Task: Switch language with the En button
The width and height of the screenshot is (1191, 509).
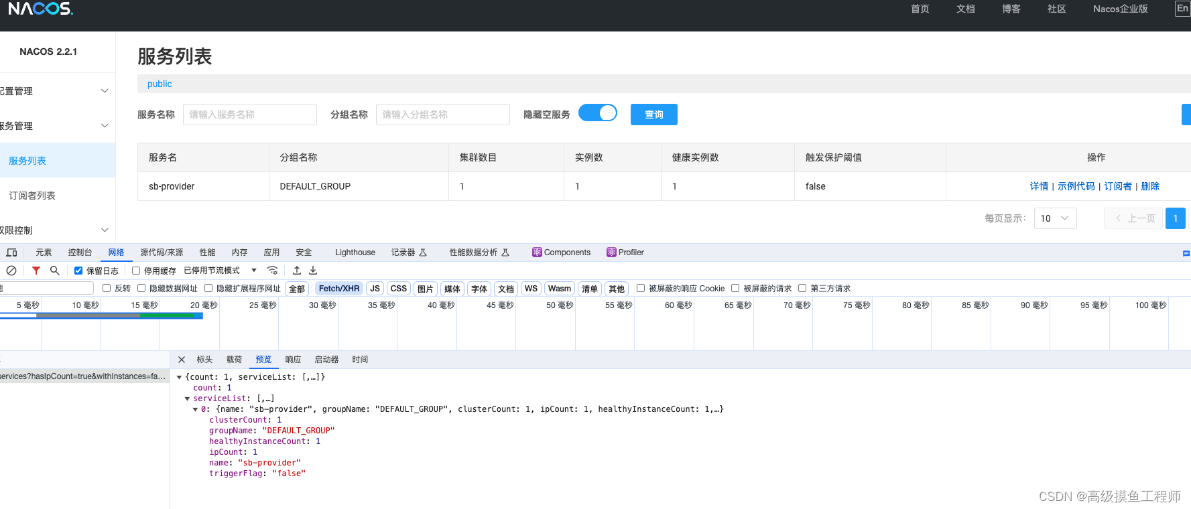Action: coord(1183,9)
